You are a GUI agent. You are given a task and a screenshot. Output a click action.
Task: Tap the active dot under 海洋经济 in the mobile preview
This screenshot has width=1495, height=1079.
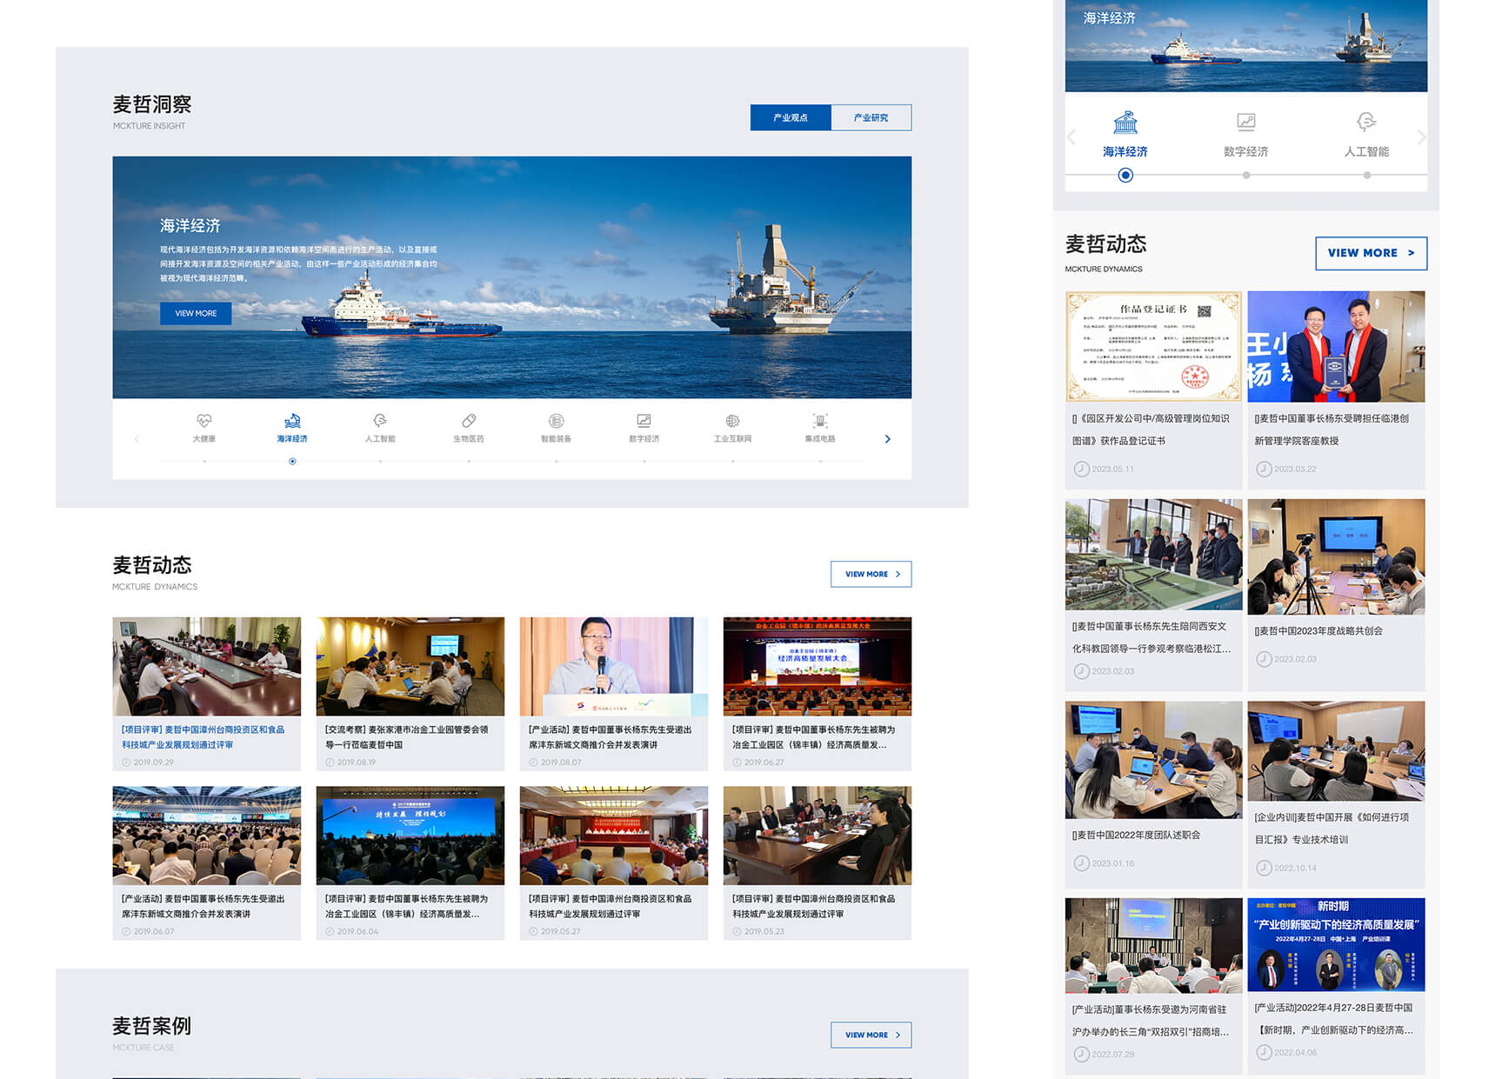pos(1125,176)
